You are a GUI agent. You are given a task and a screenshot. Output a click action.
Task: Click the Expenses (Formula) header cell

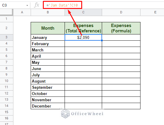121,28
